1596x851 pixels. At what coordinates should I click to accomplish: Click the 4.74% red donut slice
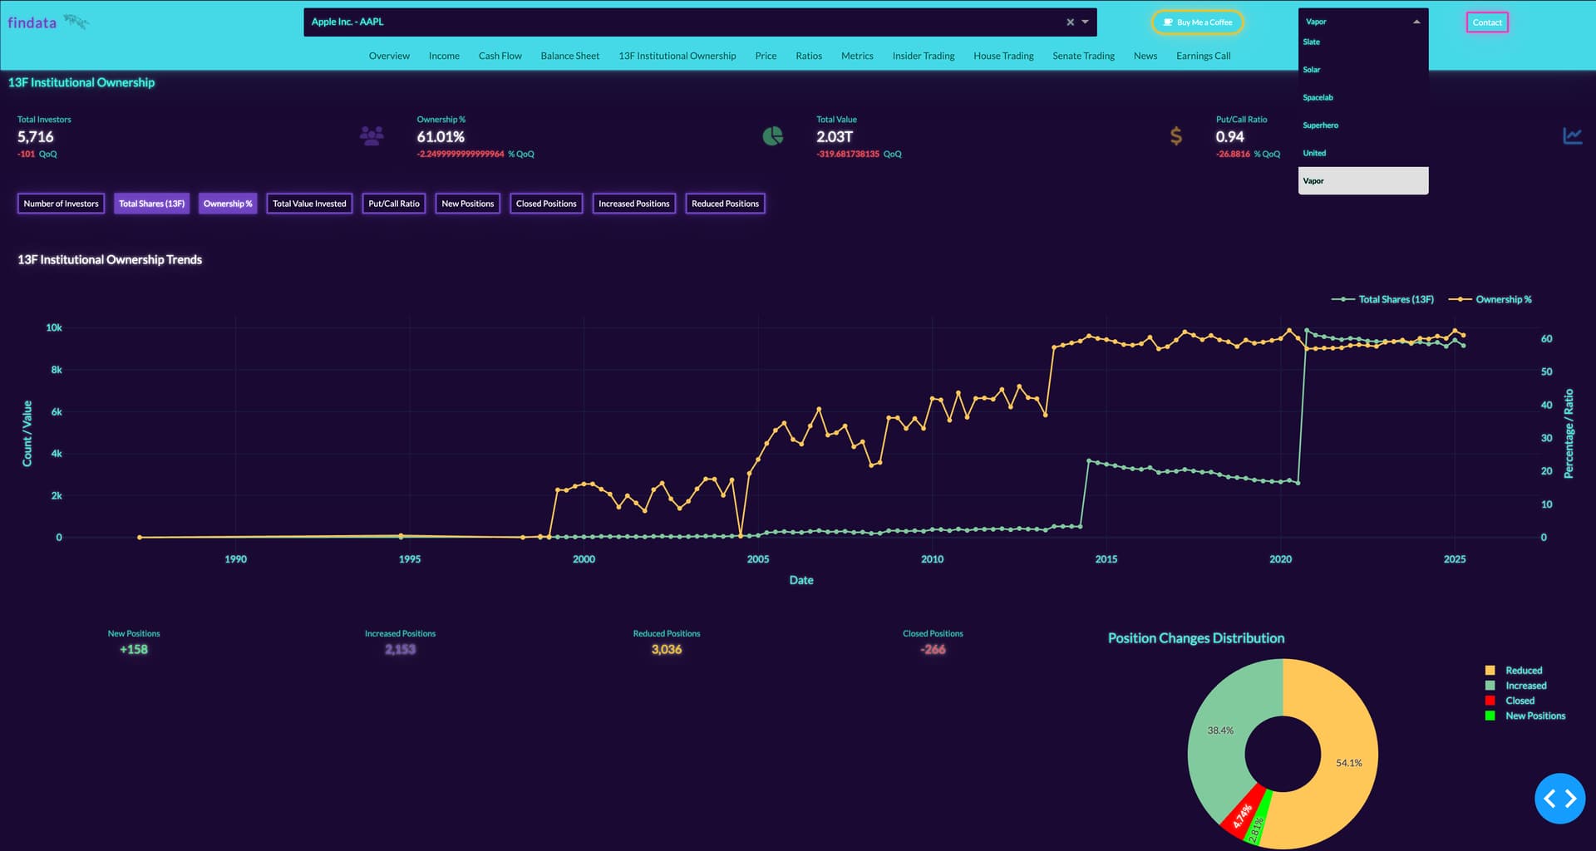click(x=1242, y=816)
